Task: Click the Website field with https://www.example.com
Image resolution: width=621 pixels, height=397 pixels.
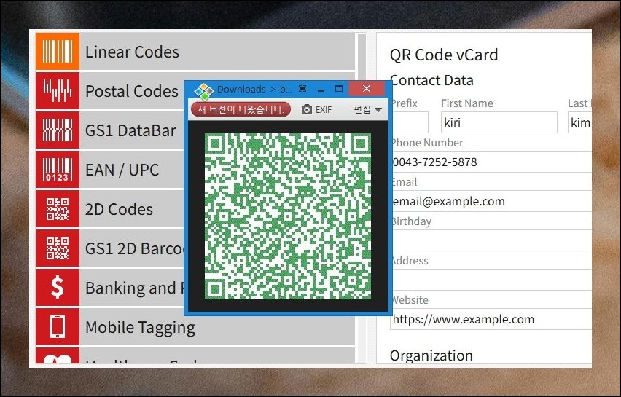Action: pos(491,319)
